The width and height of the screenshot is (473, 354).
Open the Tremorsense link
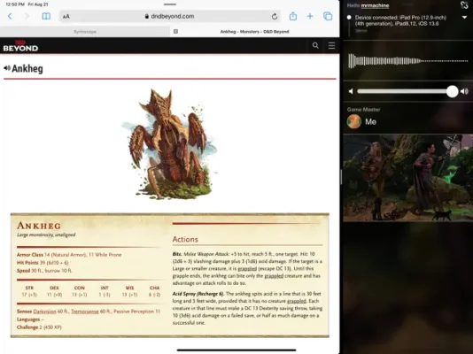(x=85, y=312)
